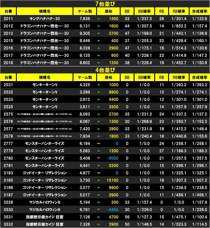Click the RB header in the 4台並び table
Image resolution: width=210 pixels, height=228 pixels.
tap(162, 77)
